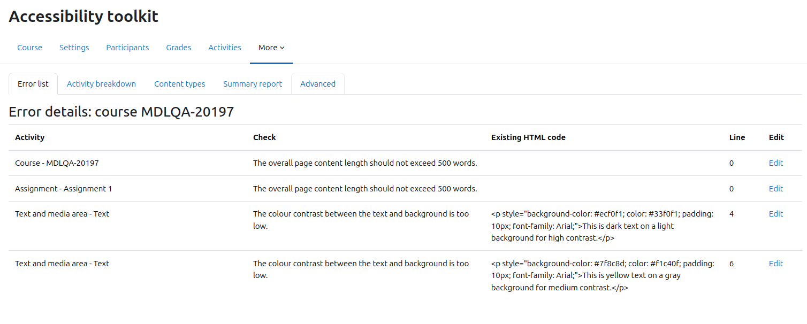Image resolution: width=807 pixels, height=324 pixels.
Task: Click the line number 4 cell
Action: [732, 214]
